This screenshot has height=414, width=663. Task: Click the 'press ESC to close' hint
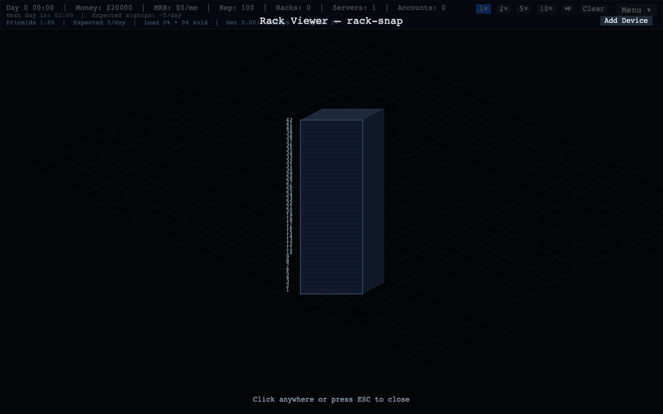click(x=331, y=400)
